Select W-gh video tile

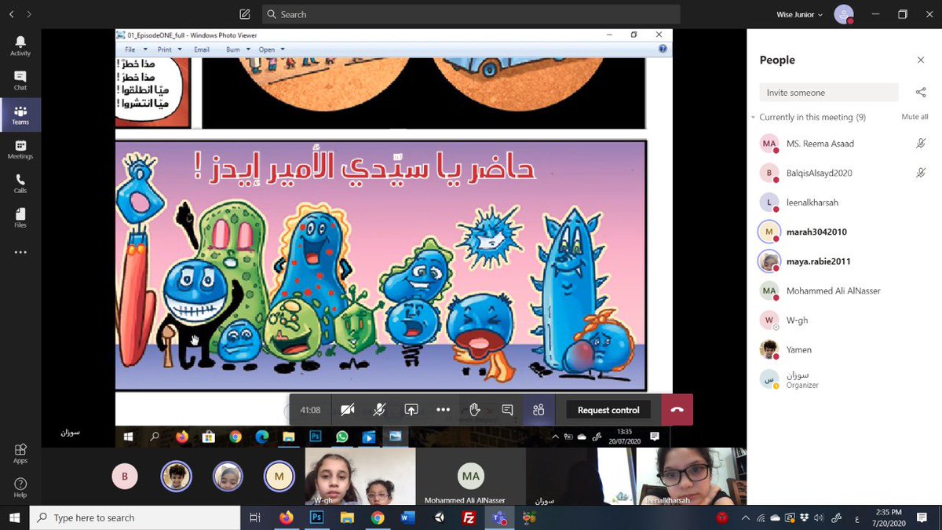point(360,476)
